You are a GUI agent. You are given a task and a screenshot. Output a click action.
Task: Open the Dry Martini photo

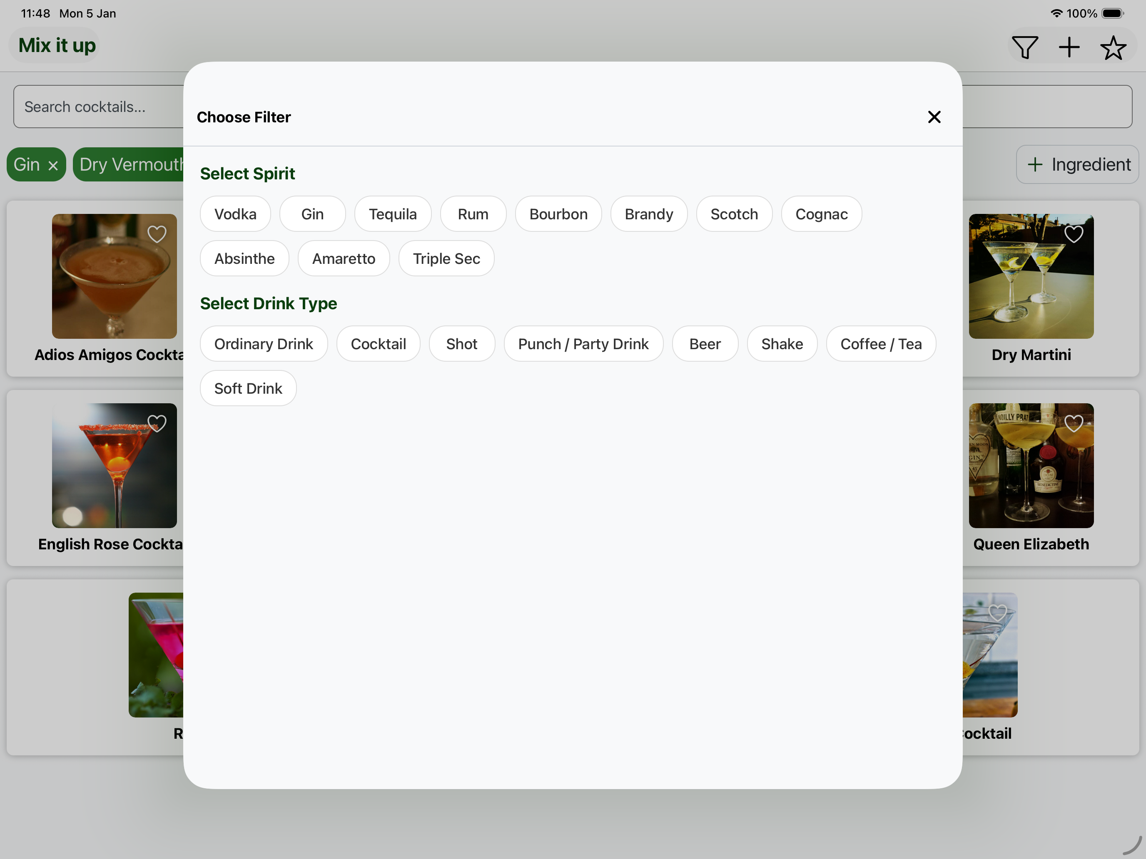click(x=1031, y=276)
